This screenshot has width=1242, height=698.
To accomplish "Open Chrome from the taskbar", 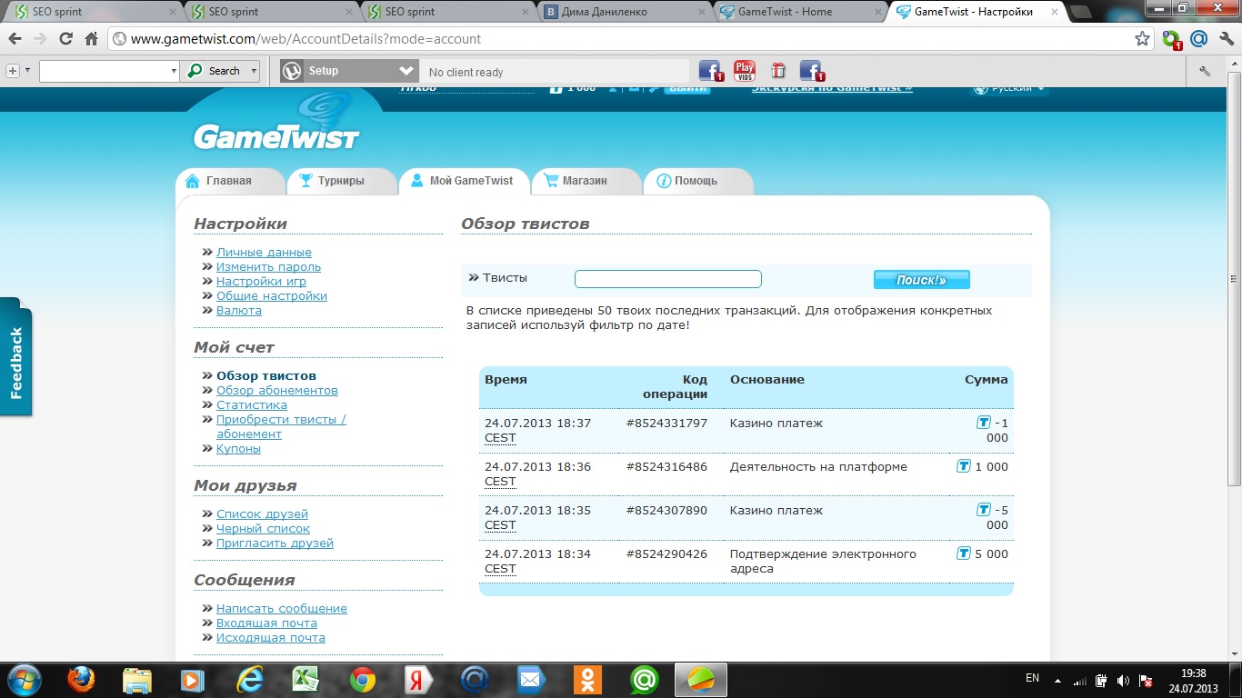I will point(362,680).
